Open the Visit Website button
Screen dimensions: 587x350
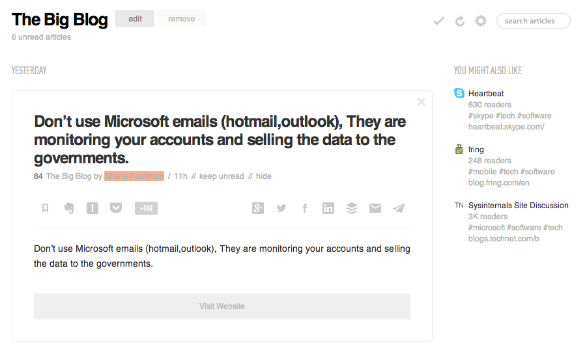pyautogui.click(x=222, y=306)
